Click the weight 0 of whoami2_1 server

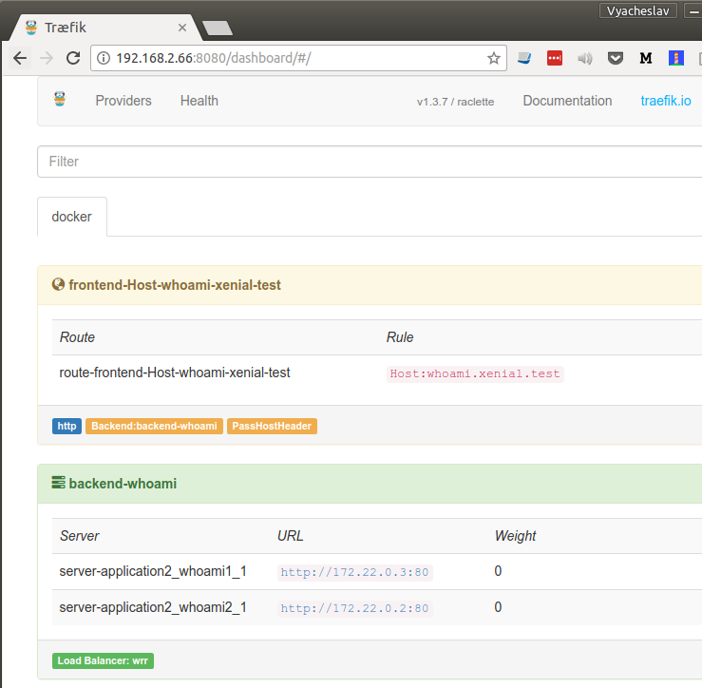[x=498, y=607]
